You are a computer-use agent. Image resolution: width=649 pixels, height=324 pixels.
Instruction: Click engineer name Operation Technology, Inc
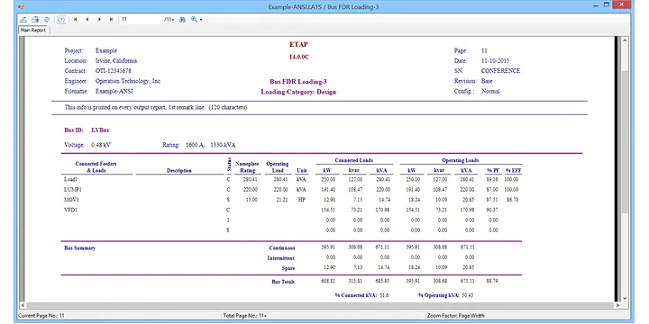(x=127, y=81)
